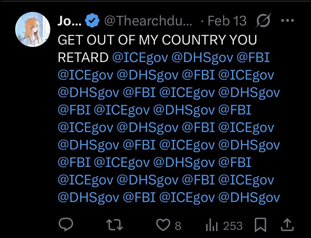The image size is (311, 238).
Task: Open the author's anime profile picture
Action: pos(33,29)
